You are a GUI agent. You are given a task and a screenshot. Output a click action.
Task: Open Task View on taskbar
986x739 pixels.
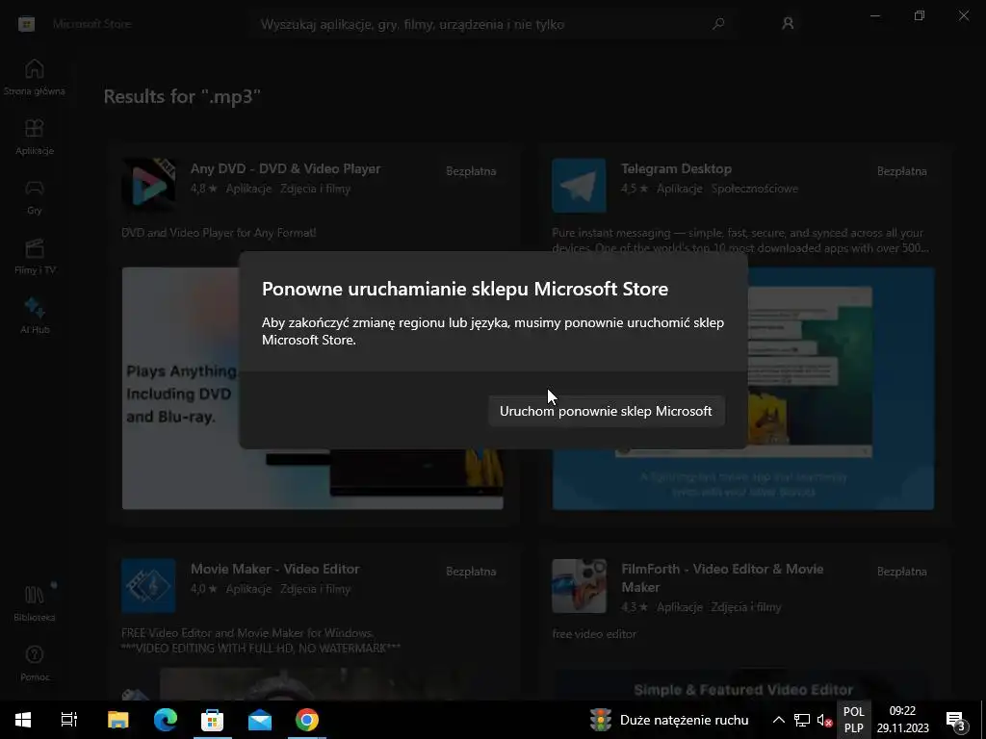[x=69, y=720]
